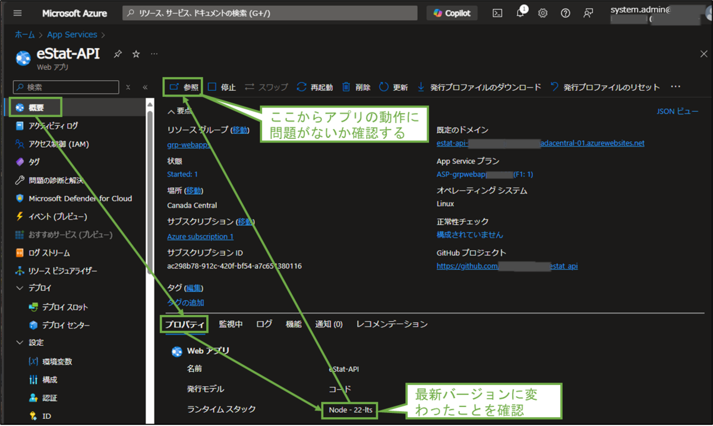Click 削除 to delete the app
The height and width of the screenshot is (426, 713).
356,87
